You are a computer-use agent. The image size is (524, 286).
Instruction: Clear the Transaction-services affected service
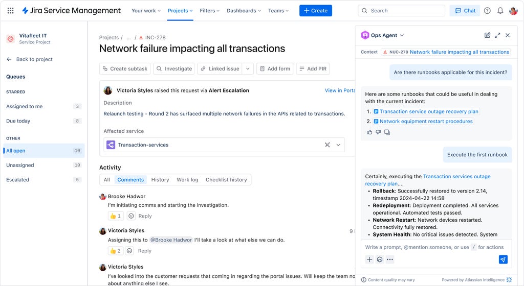point(327,145)
